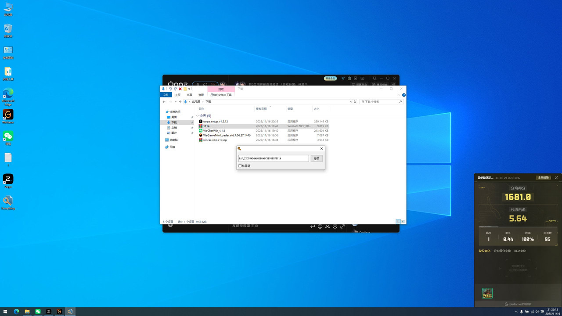This screenshot has width=562, height=316.
Task: Select the 此电脑 desktop icon
Action: point(8,9)
